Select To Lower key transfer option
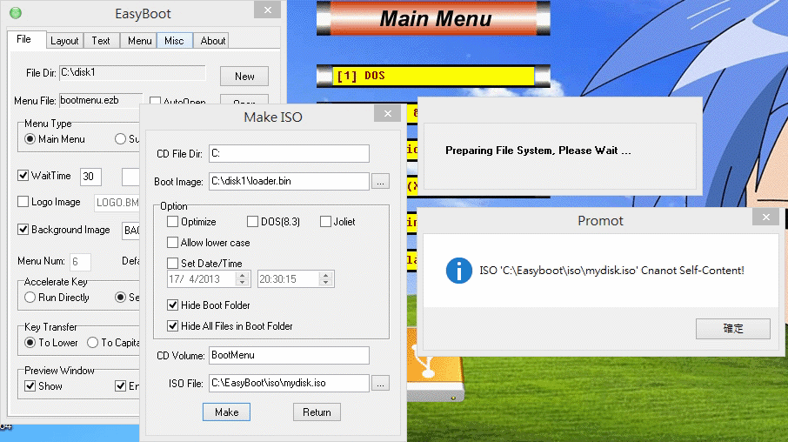 (x=30, y=343)
